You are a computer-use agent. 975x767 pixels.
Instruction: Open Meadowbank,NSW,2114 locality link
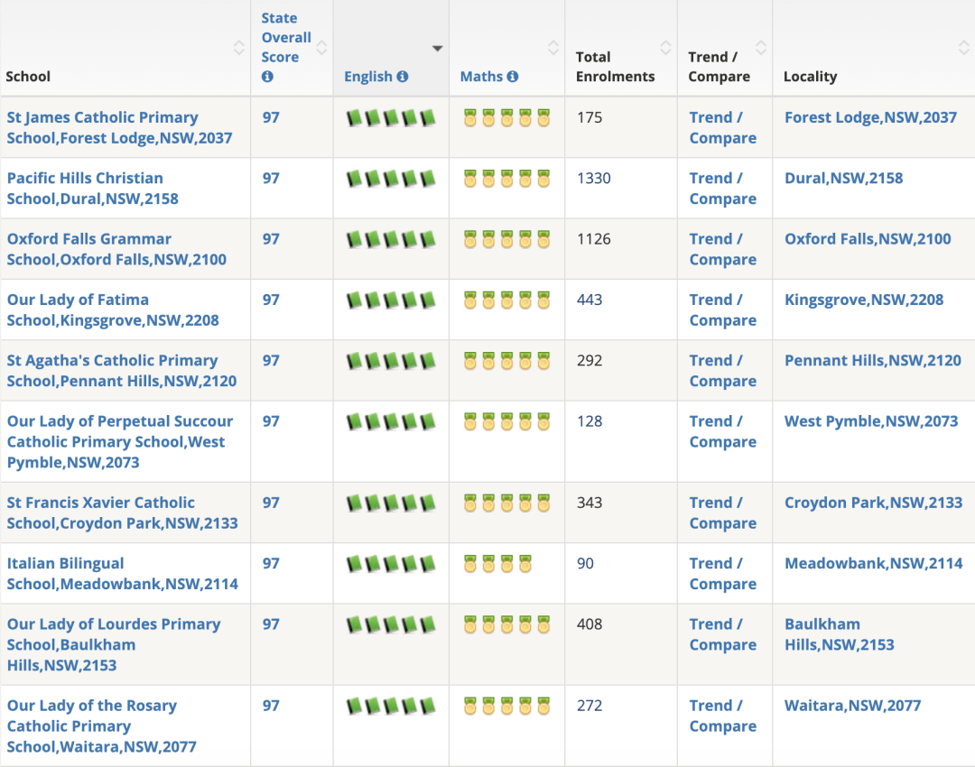click(873, 564)
